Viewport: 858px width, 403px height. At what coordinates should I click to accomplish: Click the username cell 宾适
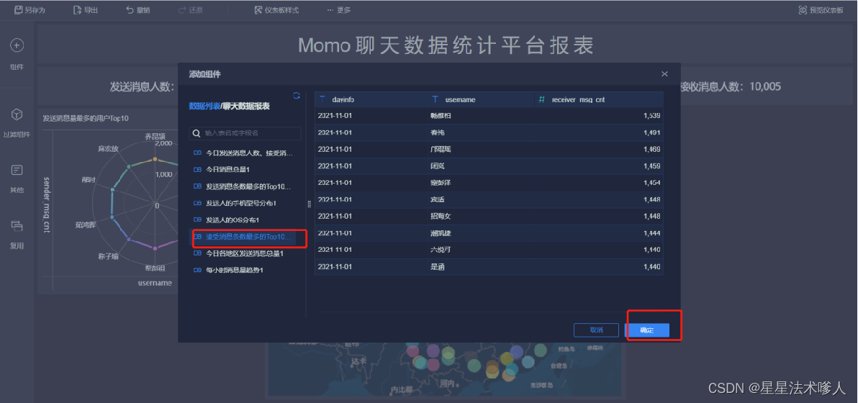click(481, 199)
